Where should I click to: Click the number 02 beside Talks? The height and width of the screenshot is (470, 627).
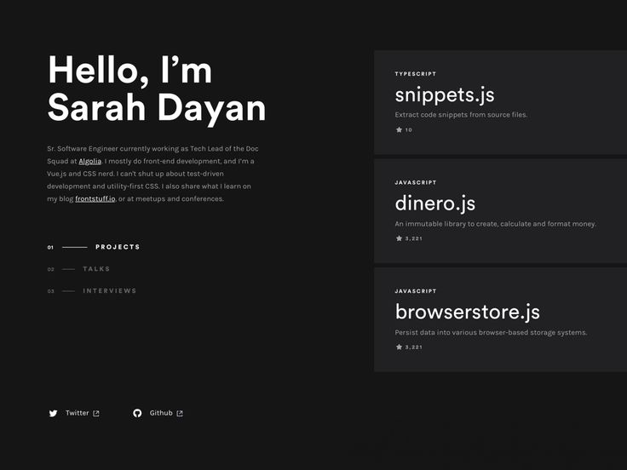click(51, 269)
